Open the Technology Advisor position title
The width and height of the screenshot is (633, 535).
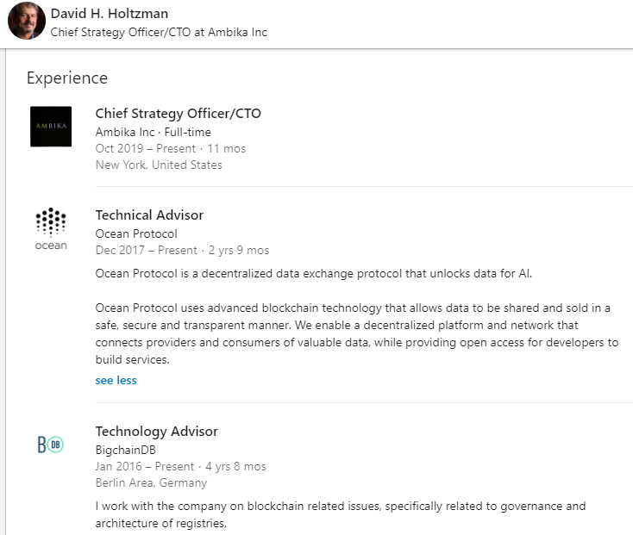coord(157,432)
